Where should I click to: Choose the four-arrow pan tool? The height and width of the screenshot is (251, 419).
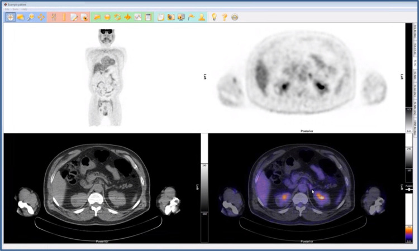tap(41, 17)
